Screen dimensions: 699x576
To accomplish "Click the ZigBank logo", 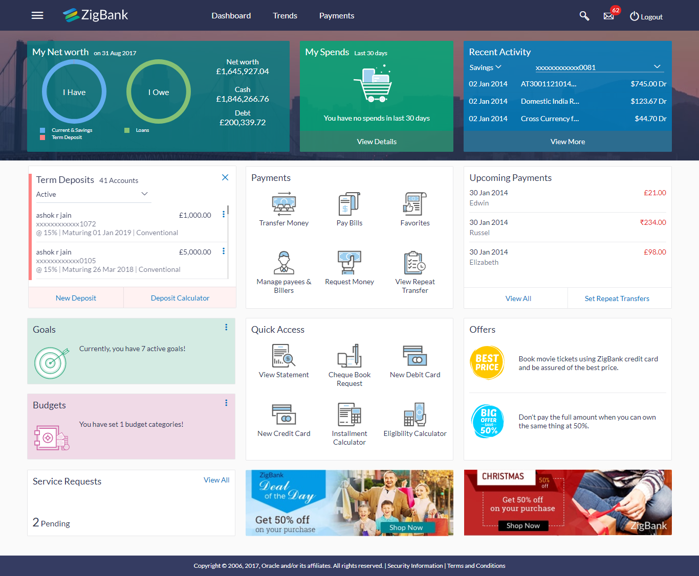I will pyautogui.click(x=96, y=15).
